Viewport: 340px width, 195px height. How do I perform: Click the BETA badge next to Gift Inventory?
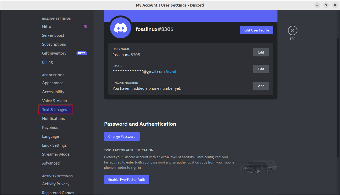82,53
